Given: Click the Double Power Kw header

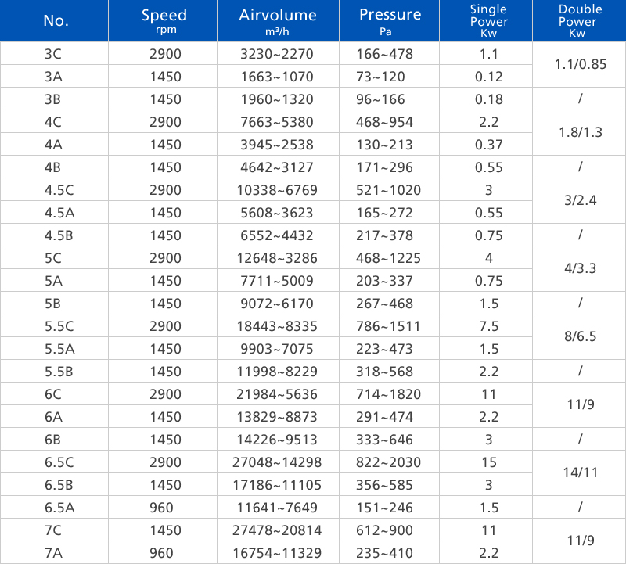Looking at the screenshot, I should pos(578,21).
